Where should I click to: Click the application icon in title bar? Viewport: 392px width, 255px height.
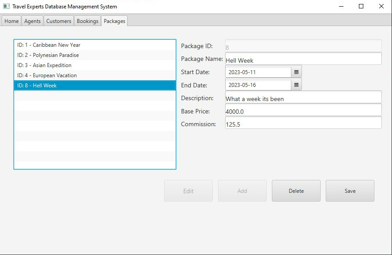coord(6,7)
